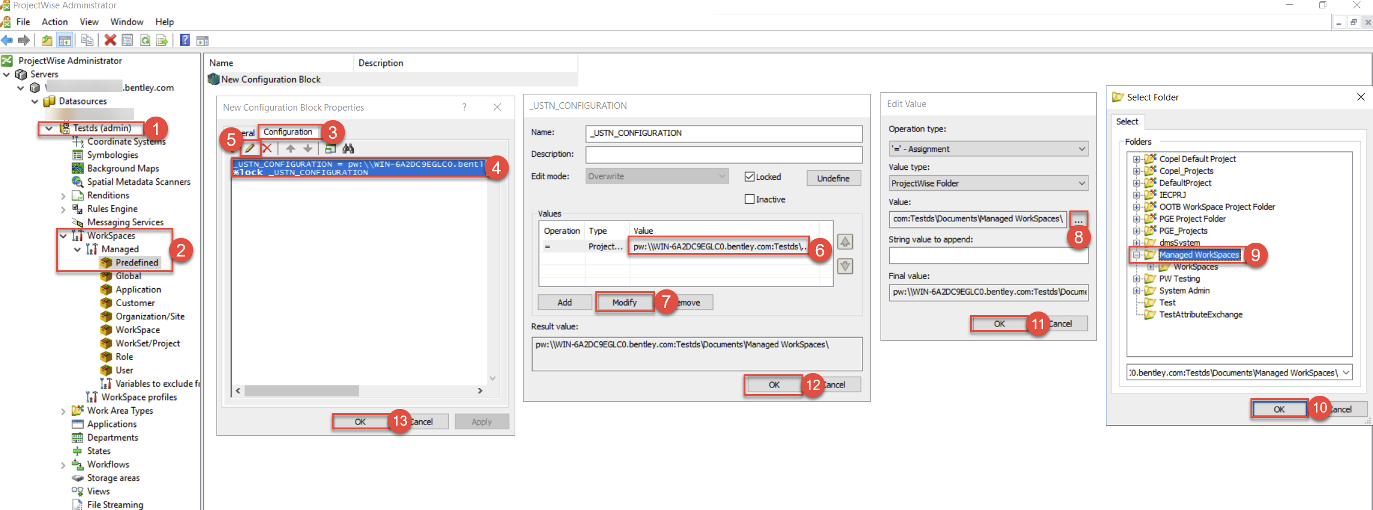Select the Symbologies node
The image size is (1373, 510).
[x=112, y=155]
